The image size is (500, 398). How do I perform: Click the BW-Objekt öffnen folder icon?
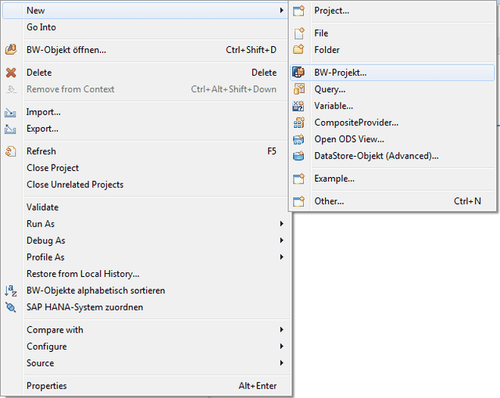click(11, 50)
